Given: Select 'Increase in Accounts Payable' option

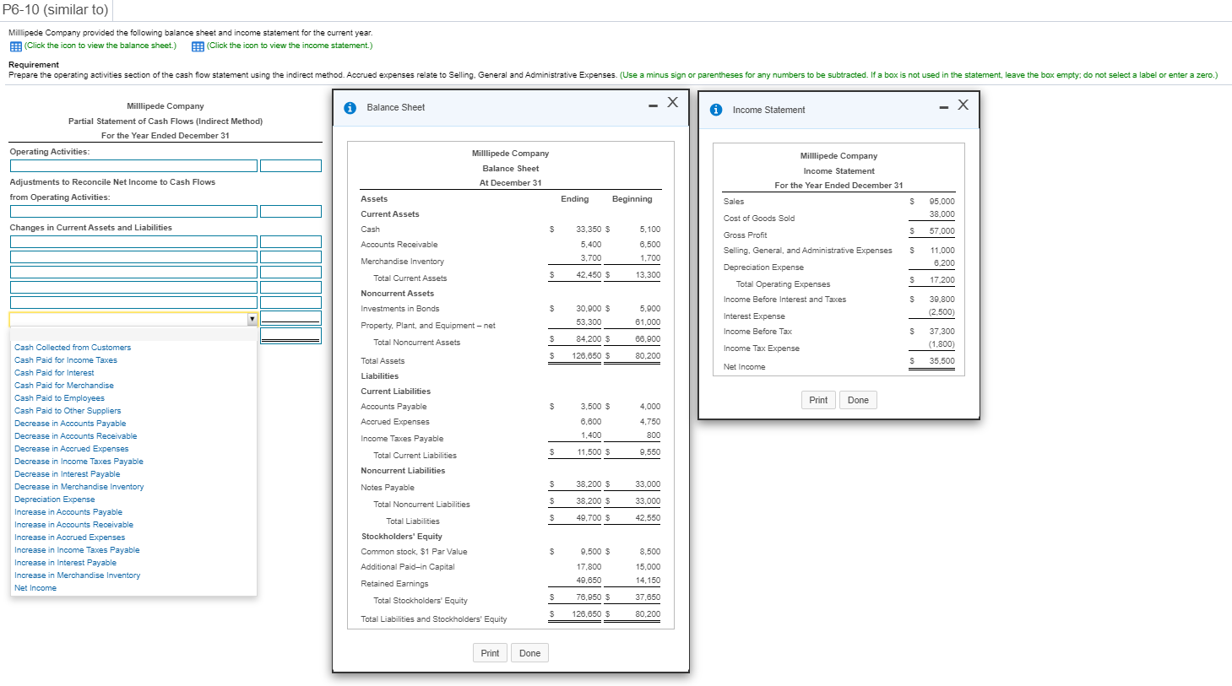Looking at the screenshot, I should coord(68,512).
